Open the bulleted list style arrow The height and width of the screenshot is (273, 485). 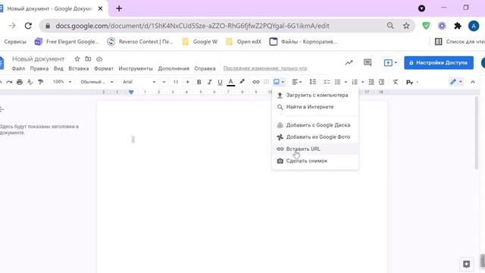pos(346,82)
